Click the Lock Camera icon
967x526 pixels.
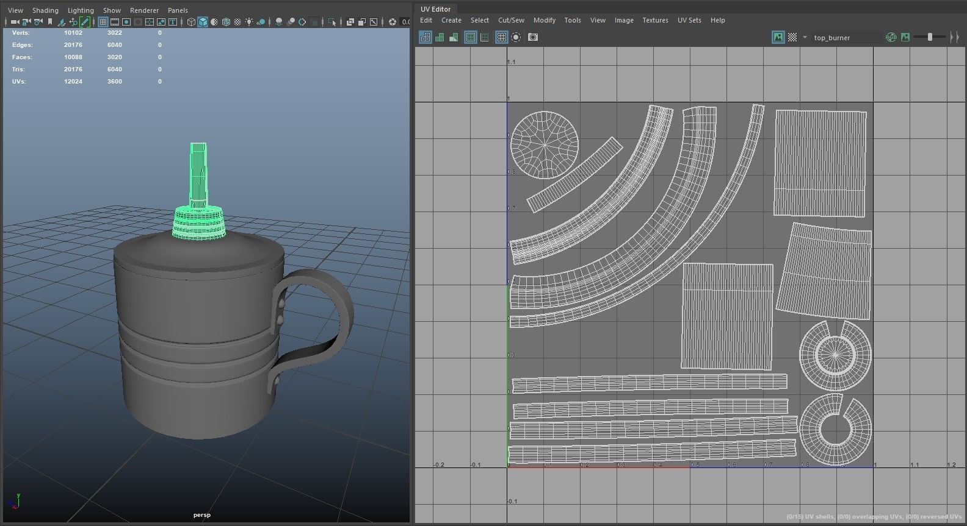pos(26,22)
